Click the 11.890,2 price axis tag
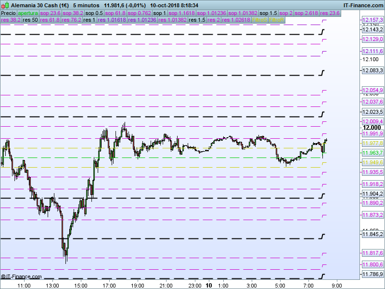 (x=372, y=203)
